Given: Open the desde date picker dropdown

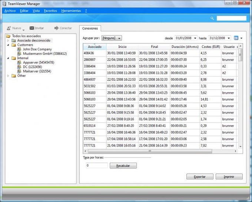Looking at the screenshot, I should point(195,38).
